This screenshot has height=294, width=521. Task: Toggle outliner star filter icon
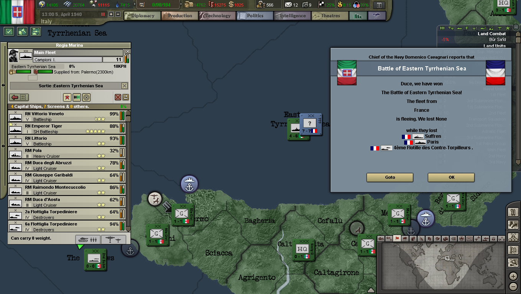pos(508,28)
